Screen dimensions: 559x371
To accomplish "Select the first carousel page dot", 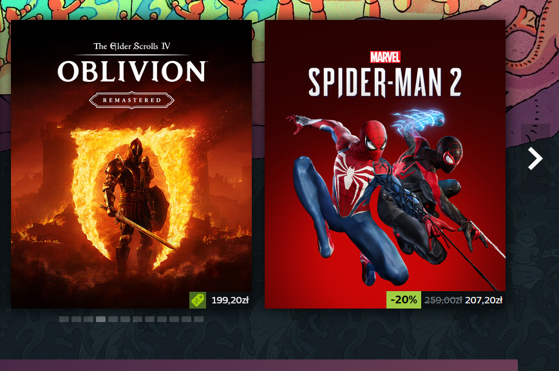I will (x=64, y=319).
